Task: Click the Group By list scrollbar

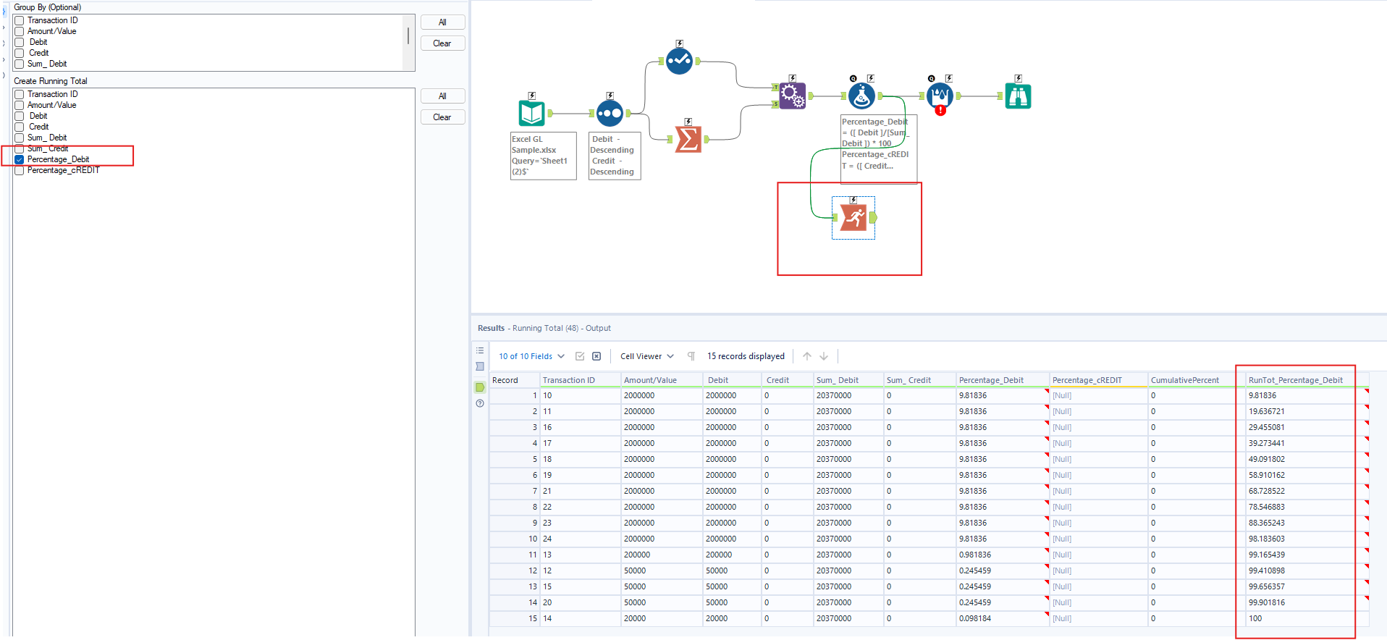Action: [408, 35]
